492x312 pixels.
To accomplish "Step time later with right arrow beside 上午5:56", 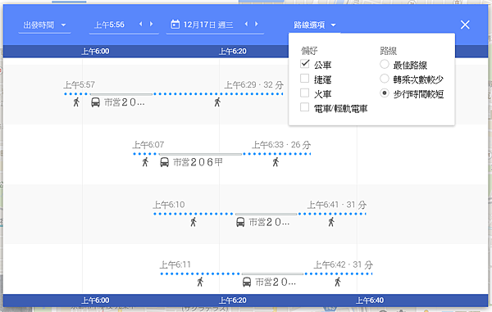I will pos(151,24).
